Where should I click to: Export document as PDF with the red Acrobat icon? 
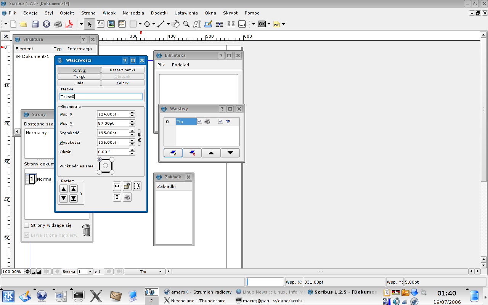click(69, 24)
